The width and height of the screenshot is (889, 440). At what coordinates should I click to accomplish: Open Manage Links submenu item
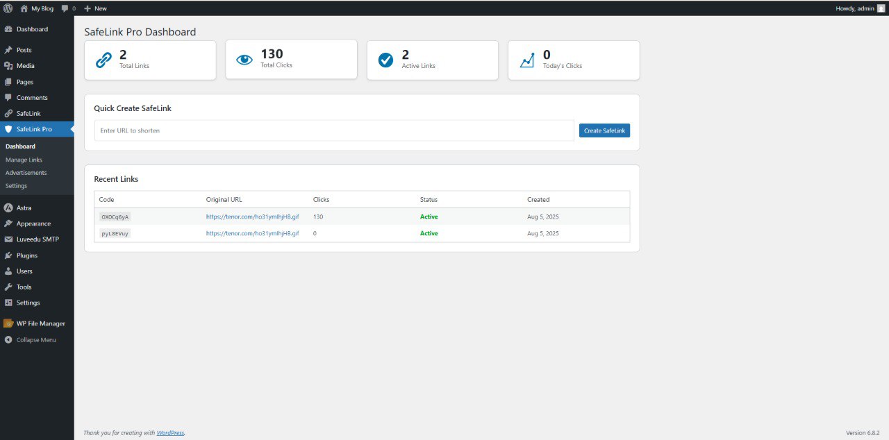(x=24, y=160)
